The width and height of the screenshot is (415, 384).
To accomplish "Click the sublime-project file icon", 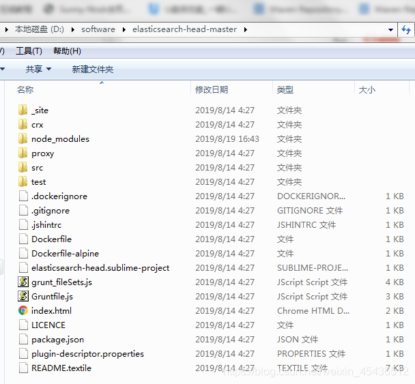I will [x=23, y=267].
